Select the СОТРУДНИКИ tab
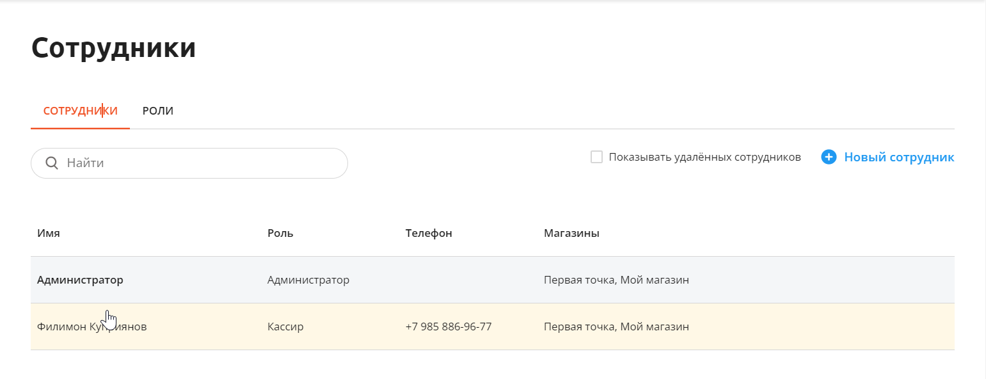Screen dimensions: 986x379 click(x=81, y=111)
